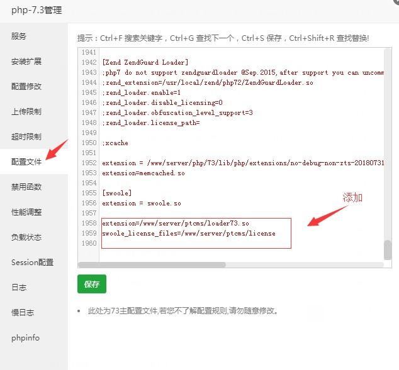The width and height of the screenshot is (399, 370).
Task: Click the extension no-debug-non-zts-20180731 path line
Action: 243,163
